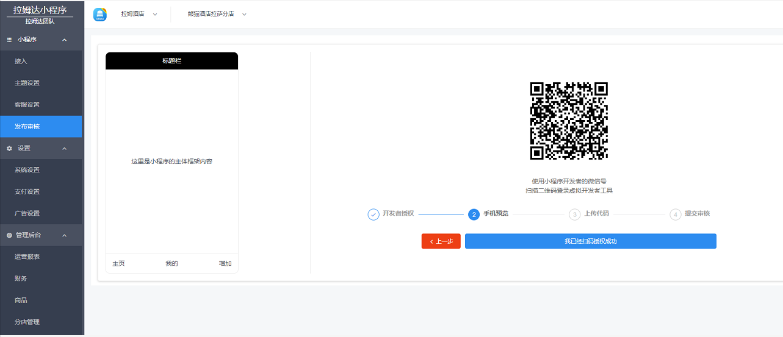Click step 2 circle for 手机预览
Screen dimensions: 783x337
(474, 215)
